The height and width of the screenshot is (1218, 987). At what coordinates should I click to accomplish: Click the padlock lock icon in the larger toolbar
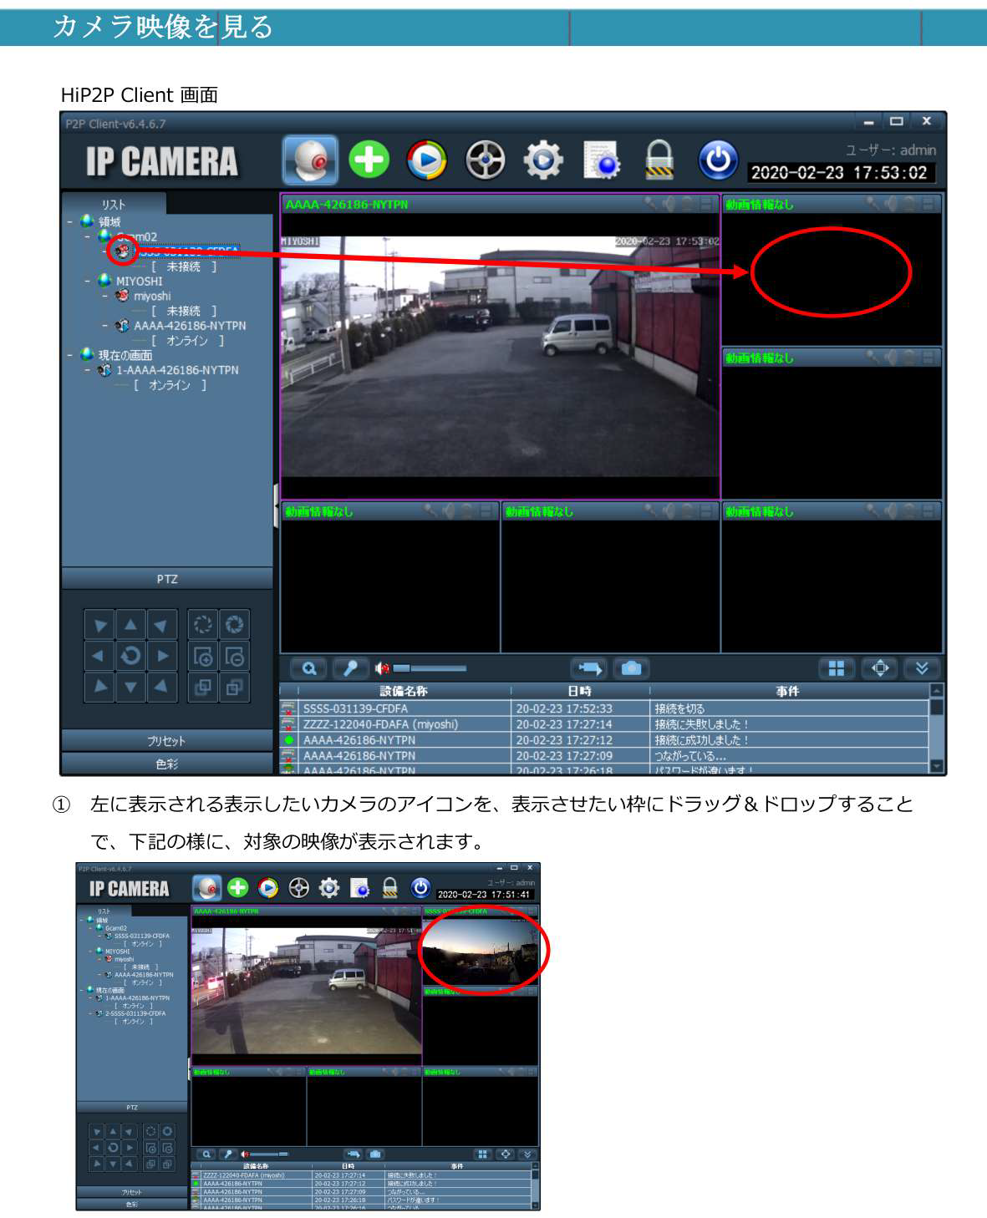659,160
